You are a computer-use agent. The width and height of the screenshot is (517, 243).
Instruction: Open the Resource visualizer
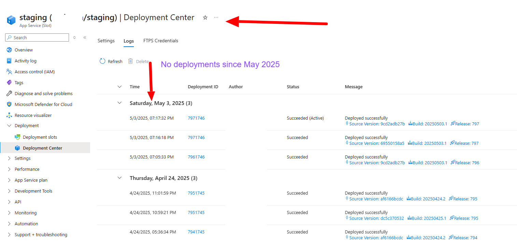pos(9,115)
